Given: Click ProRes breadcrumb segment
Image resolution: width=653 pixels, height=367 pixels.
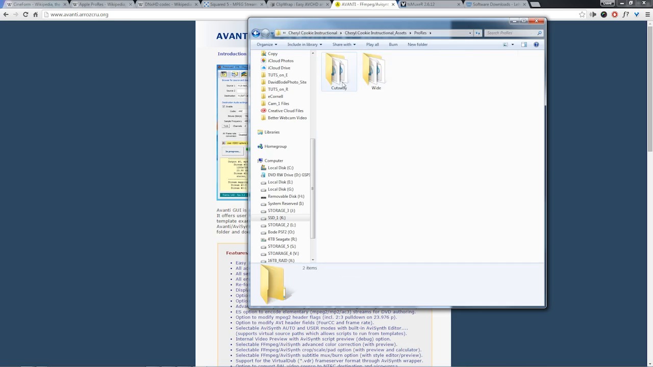Looking at the screenshot, I should [420, 33].
